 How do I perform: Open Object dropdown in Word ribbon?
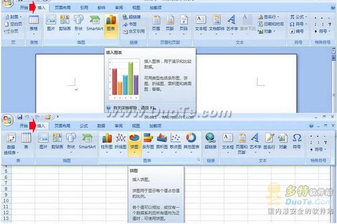point(266,31)
